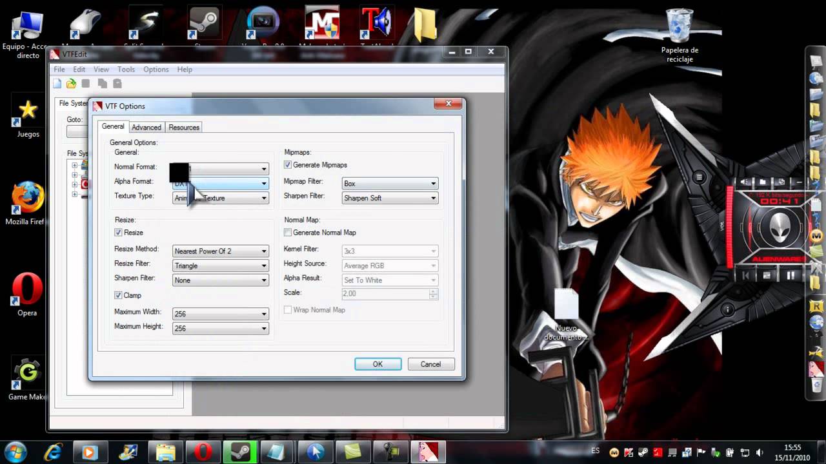Launch Game Maker from the desktop
The image size is (826, 464).
pos(27,379)
